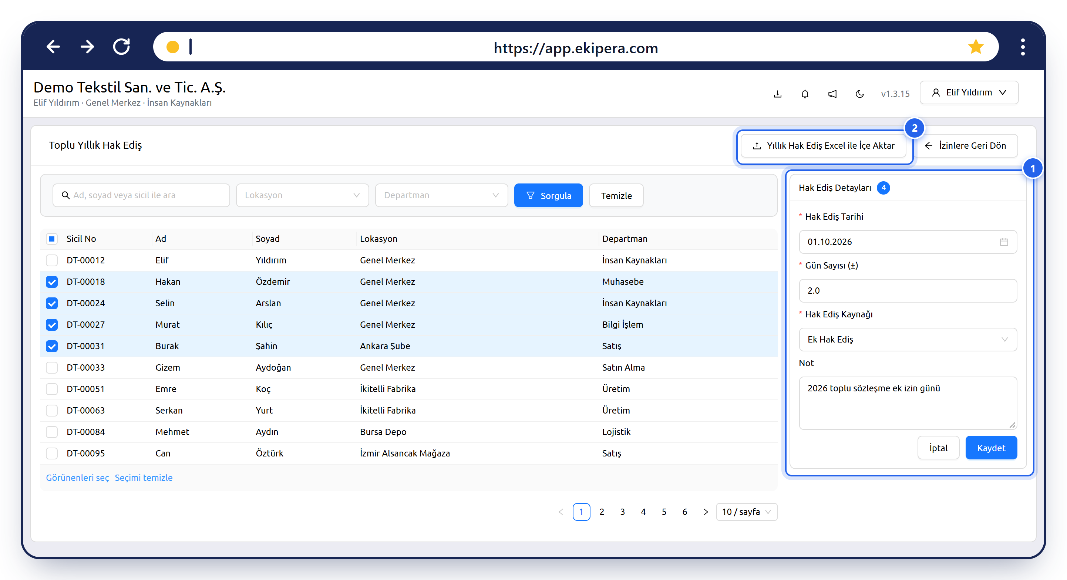This screenshot has height=580, width=1067.
Task: Click the yellow bookmark star icon
Action: click(976, 47)
